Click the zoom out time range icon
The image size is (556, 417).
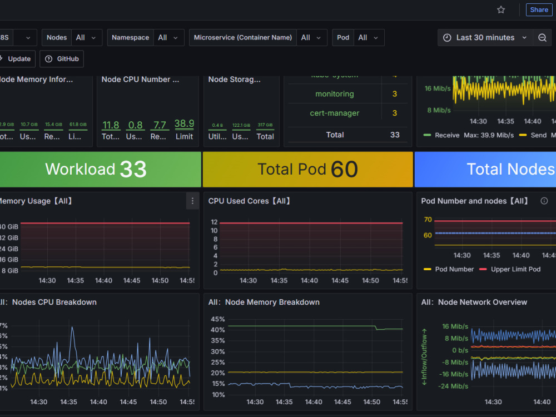click(542, 38)
